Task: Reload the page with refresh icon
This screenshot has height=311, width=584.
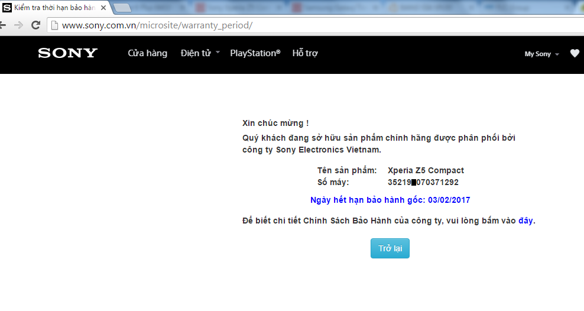Action: (x=35, y=25)
